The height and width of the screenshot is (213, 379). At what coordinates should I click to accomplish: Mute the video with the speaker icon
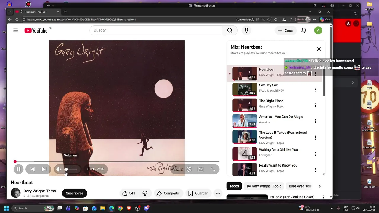point(59,169)
